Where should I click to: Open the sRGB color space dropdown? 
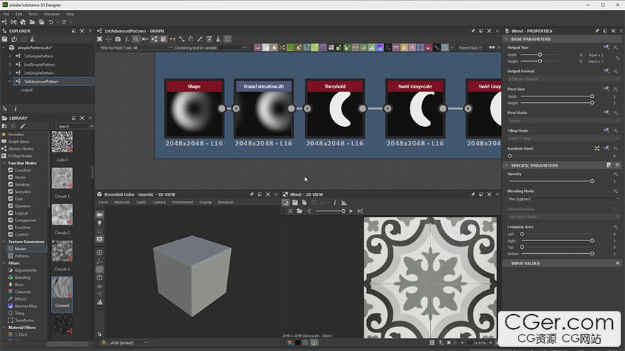(x=128, y=342)
